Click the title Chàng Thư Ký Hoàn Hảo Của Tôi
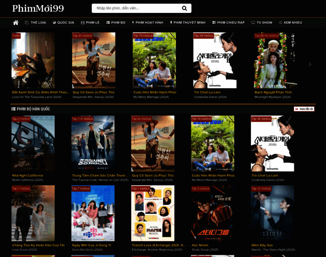The width and height of the screenshot is (326, 257). click(38, 245)
